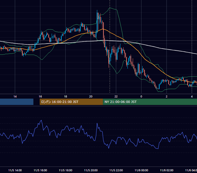Click the '0' hour label on price chart axis

point(141,97)
